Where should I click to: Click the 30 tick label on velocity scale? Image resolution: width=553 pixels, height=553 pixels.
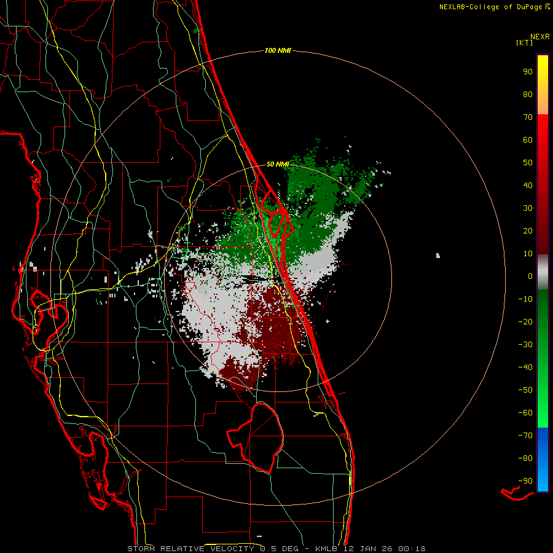[528, 208]
